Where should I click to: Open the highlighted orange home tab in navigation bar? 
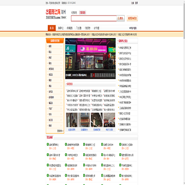(51, 28)
